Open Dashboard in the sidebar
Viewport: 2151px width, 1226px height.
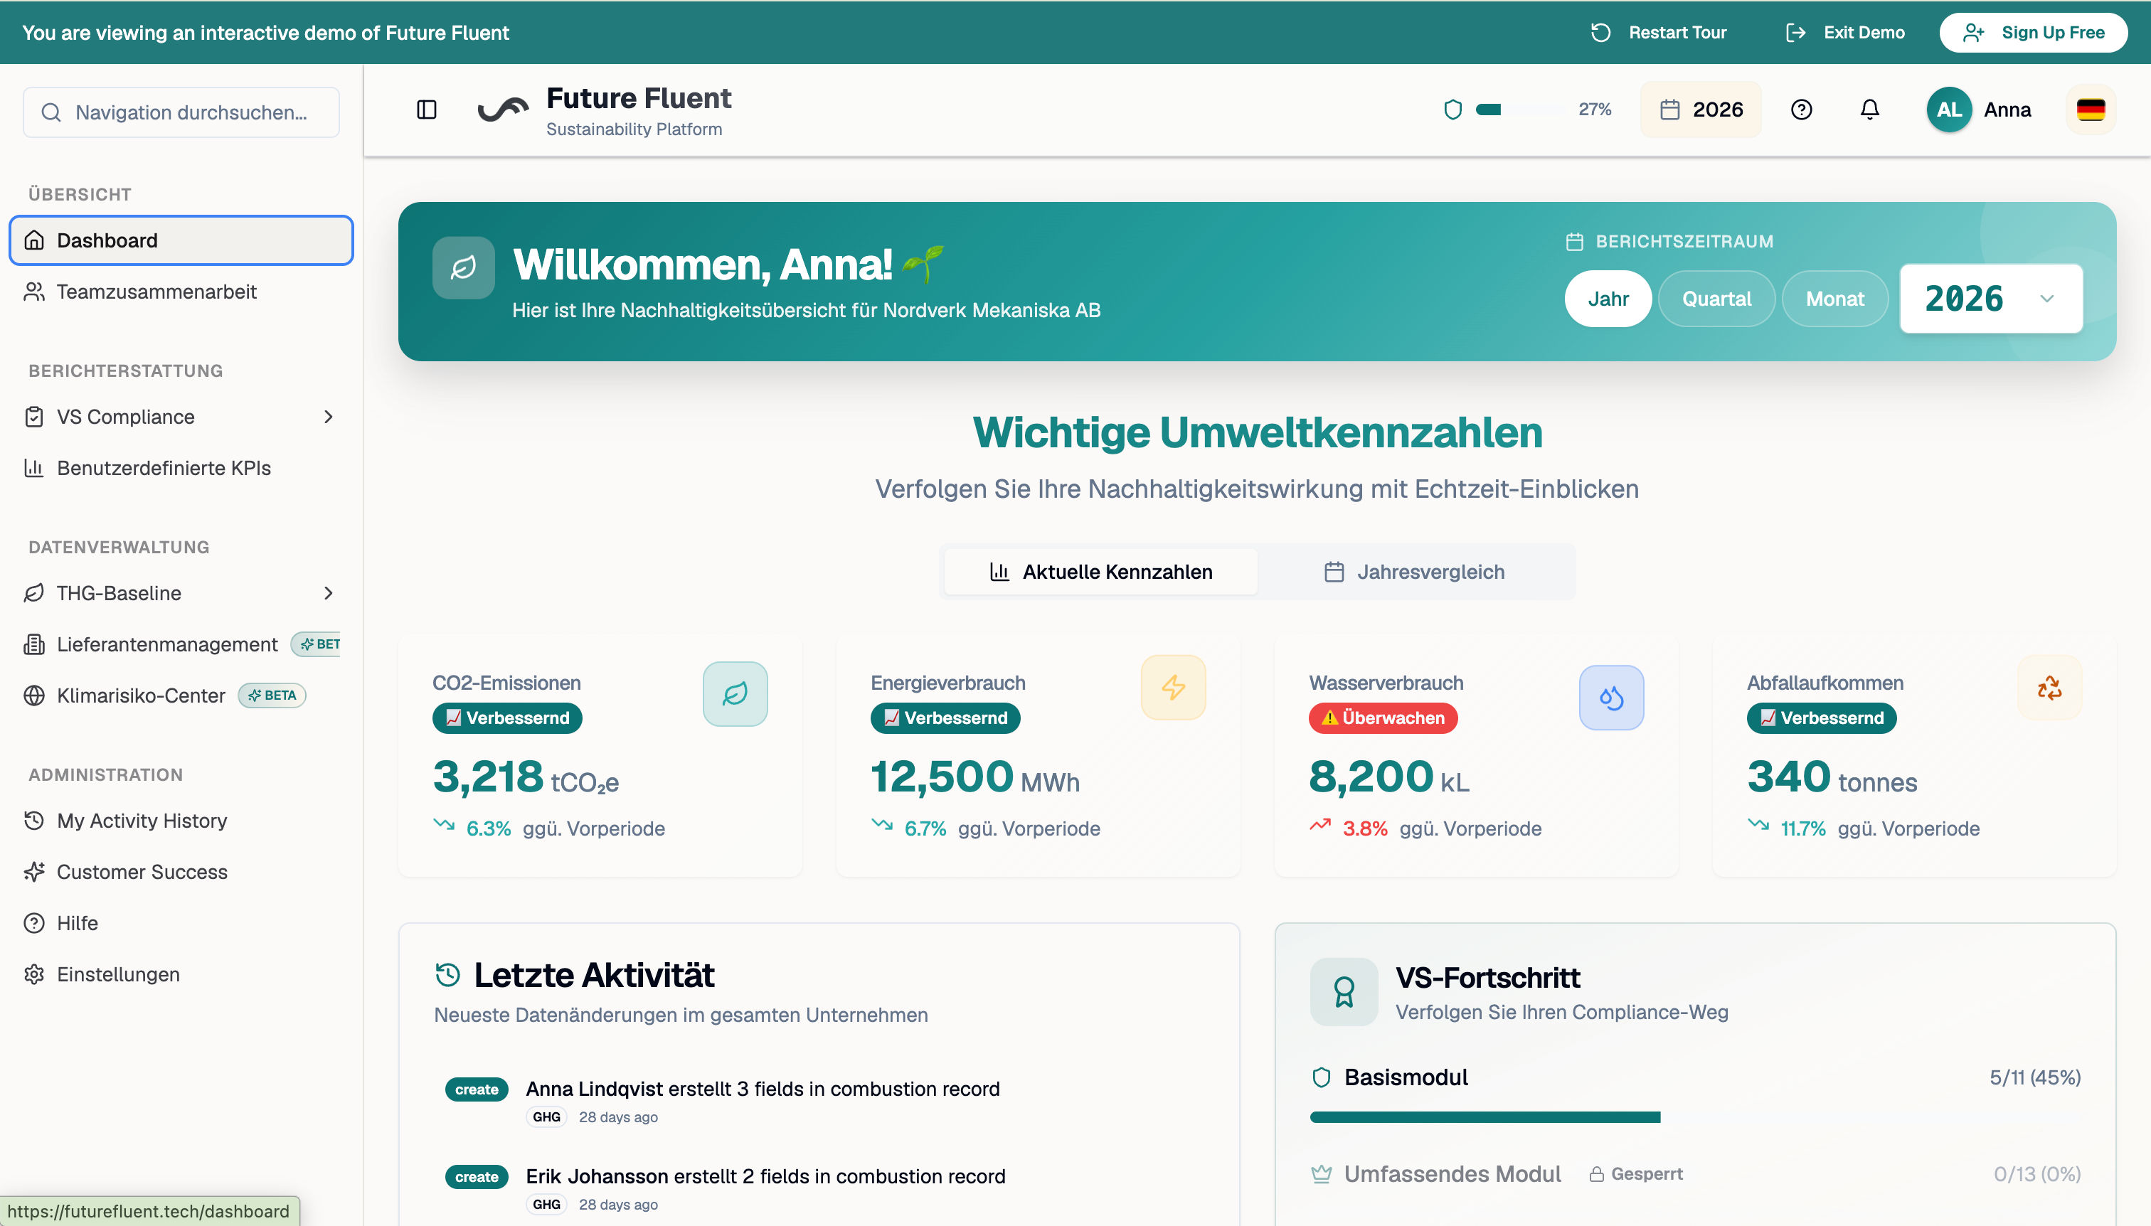[181, 240]
